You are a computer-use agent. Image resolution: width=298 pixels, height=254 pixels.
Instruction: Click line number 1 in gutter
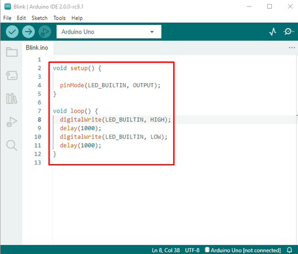[x=39, y=59]
